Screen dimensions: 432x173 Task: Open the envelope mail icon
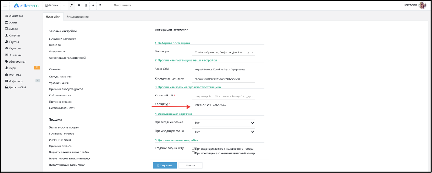pyautogui.click(x=79, y=5)
